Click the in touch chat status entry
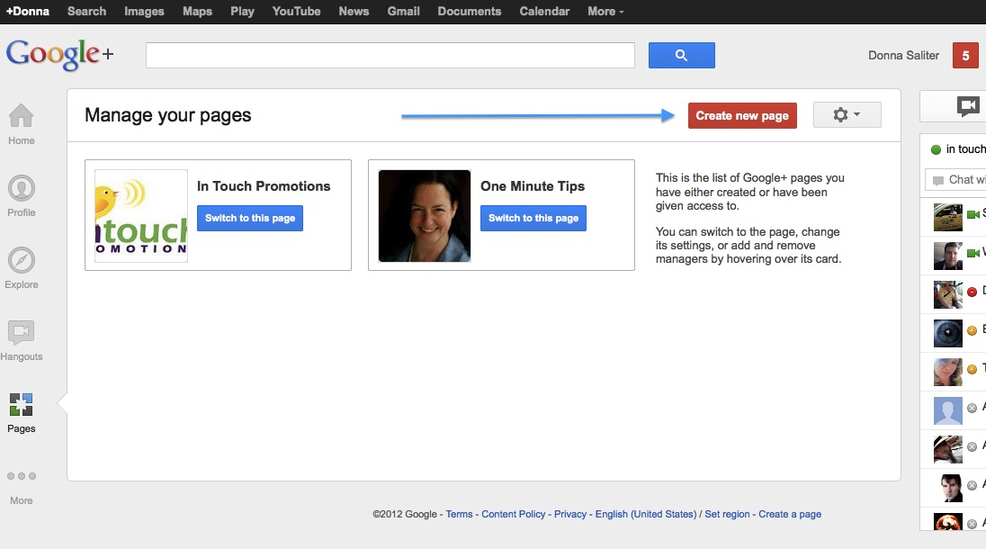This screenshot has width=986, height=549. click(957, 149)
